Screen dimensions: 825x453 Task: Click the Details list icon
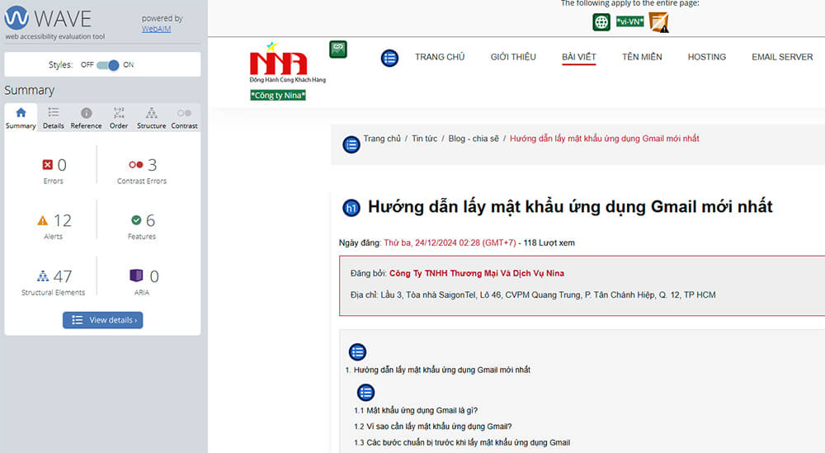[x=53, y=112]
